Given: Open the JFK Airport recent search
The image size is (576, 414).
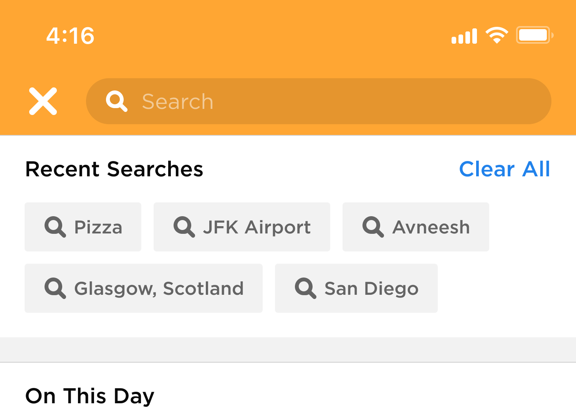Looking at the screenshot, I should tap(242, 227).
